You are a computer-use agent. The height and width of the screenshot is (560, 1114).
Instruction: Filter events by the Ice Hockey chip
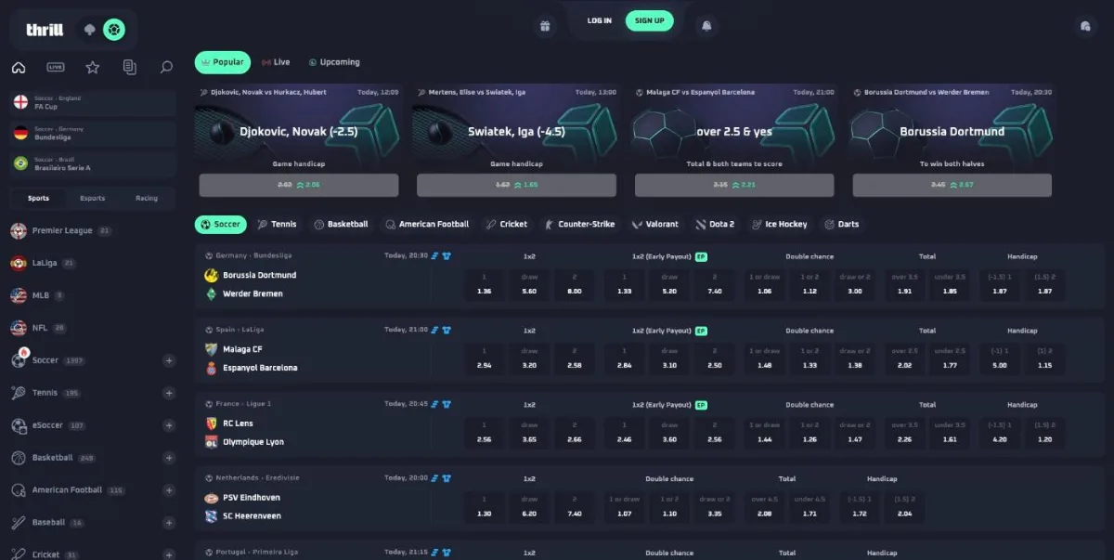(x=780, y=224)
